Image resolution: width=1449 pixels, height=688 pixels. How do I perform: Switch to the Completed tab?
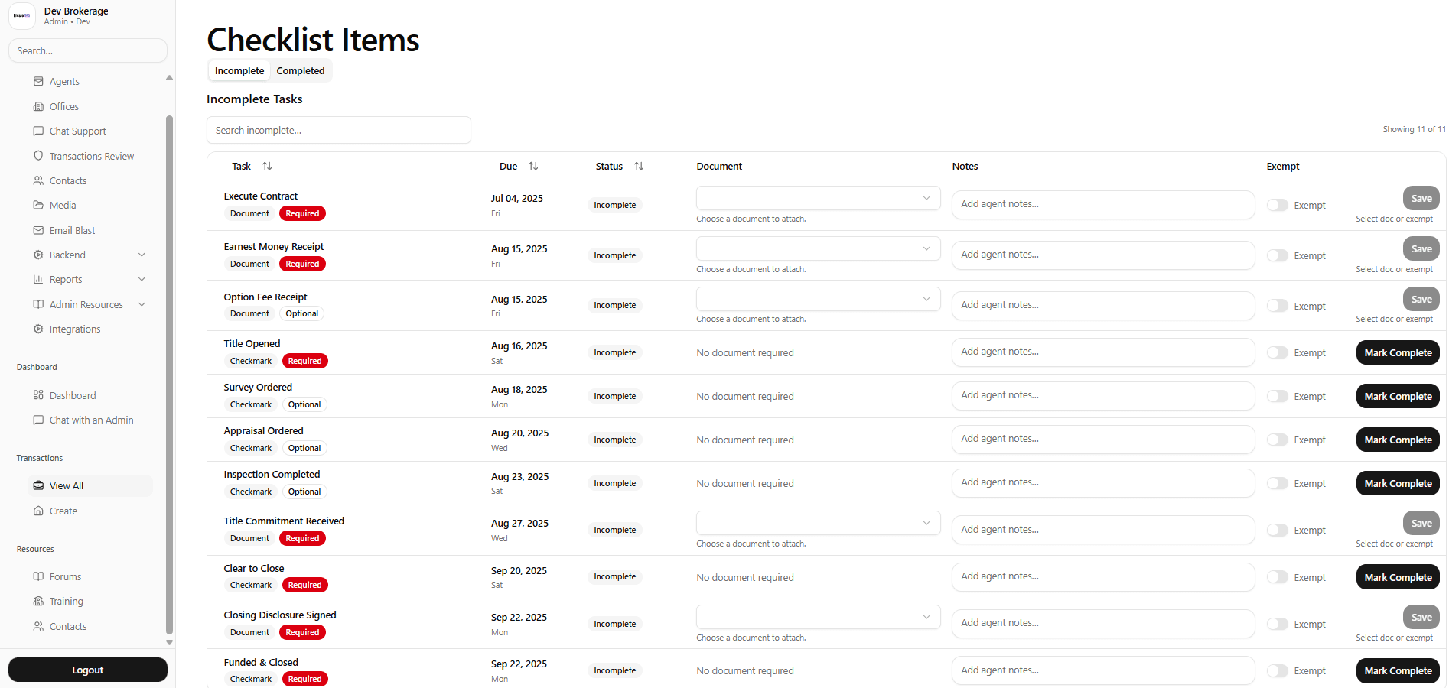pos(300,70)
